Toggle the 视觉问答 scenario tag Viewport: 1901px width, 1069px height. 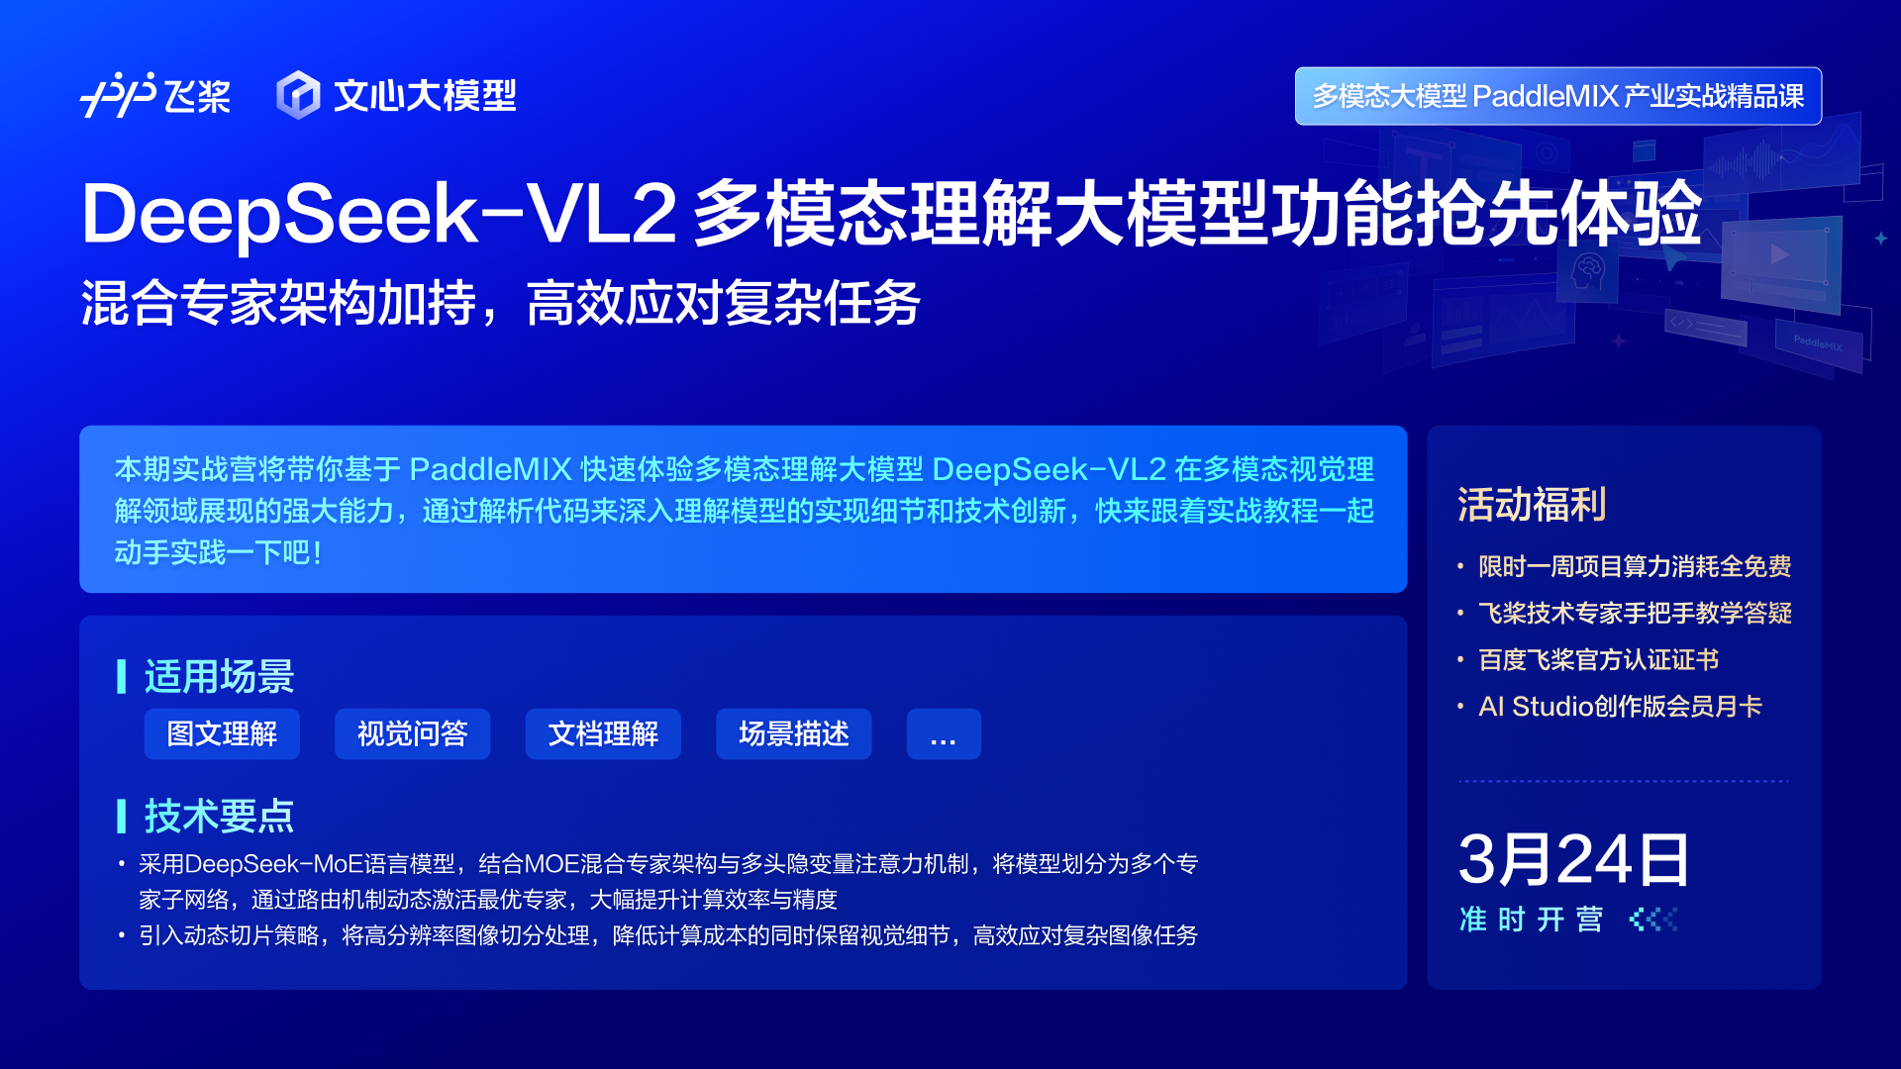pyautogui.click(x=412, y=733)
